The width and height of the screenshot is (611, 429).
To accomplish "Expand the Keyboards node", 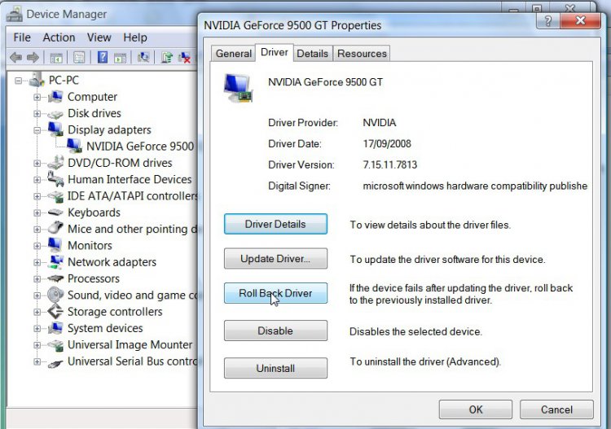I will pyautogui.click(x=37, y=212).
